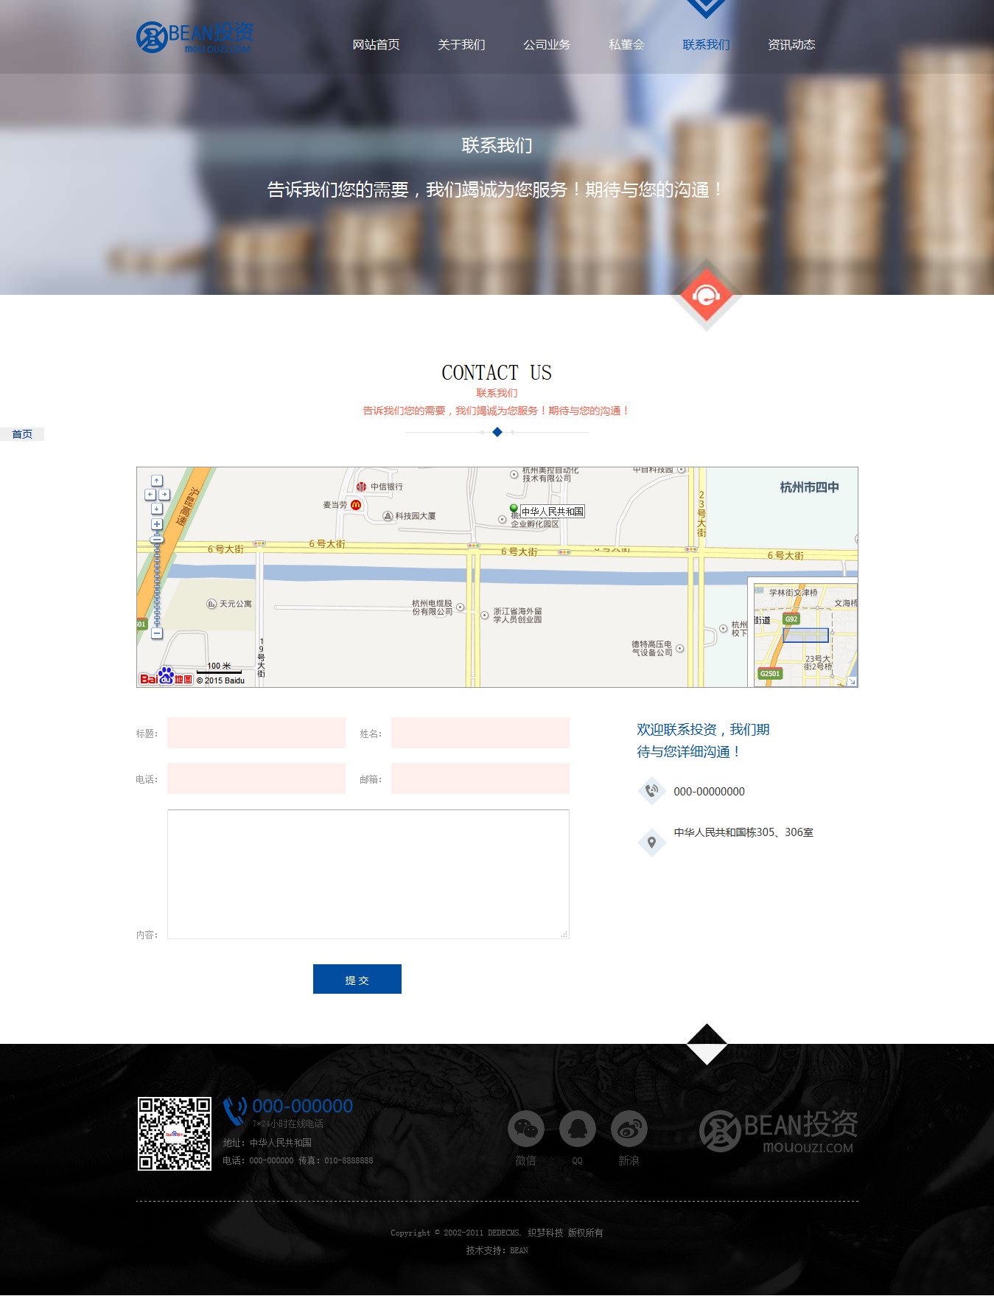The height and width of the screenshot is (1296, 994).
Task: Pan the map up with arrow button
Action: click(157, 481)
